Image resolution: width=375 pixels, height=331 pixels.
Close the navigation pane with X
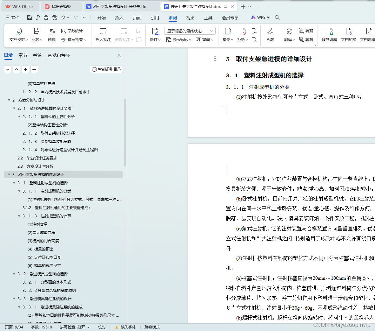(119, 55)
